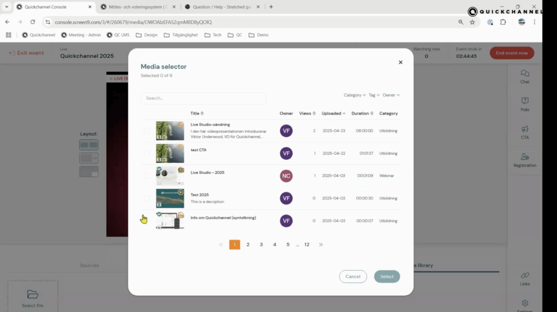Bookmark this page with star icon

point(472,22)
